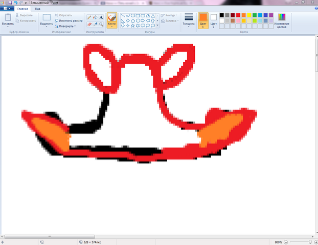Switch to the Вид tab
The image size is (318, 245).
click(x=38, y=9)
